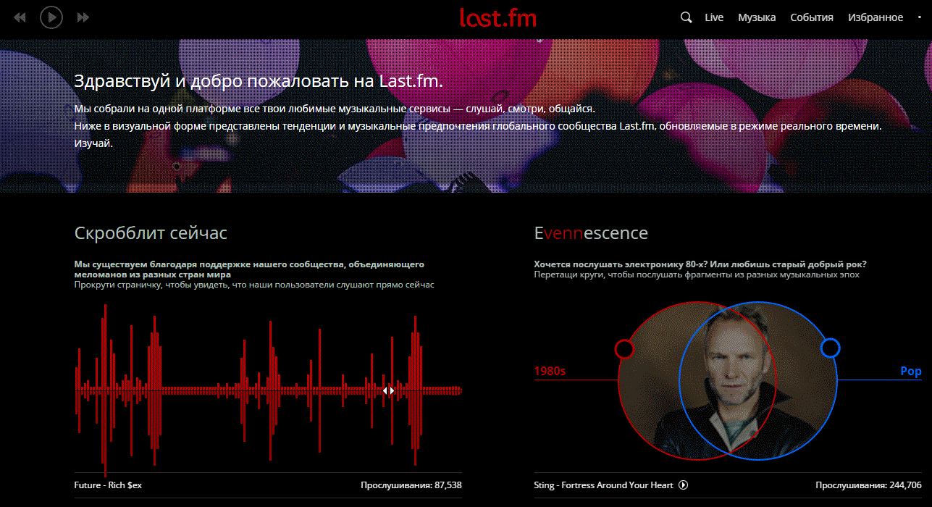Open the Last.fm logo home link

(x=498, y=17)
